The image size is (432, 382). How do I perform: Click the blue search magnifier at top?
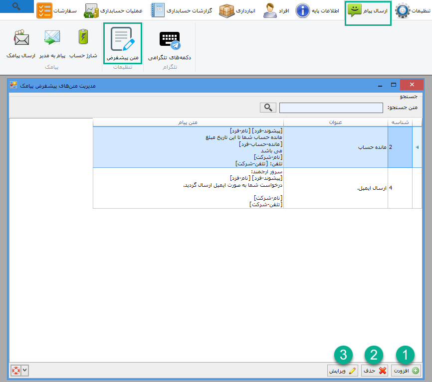tap(16, 6)
